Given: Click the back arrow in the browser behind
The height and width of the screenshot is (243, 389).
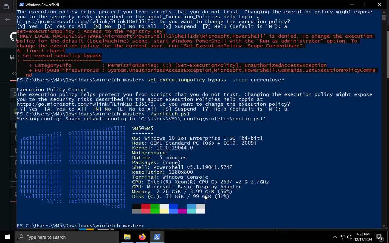Looking at the screenshot, I should tap(7, 19).
